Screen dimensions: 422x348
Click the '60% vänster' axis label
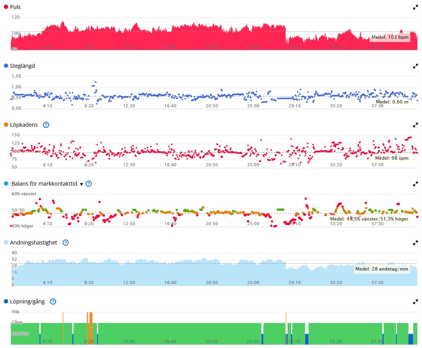pyautogui.click(x=24, y=194)
